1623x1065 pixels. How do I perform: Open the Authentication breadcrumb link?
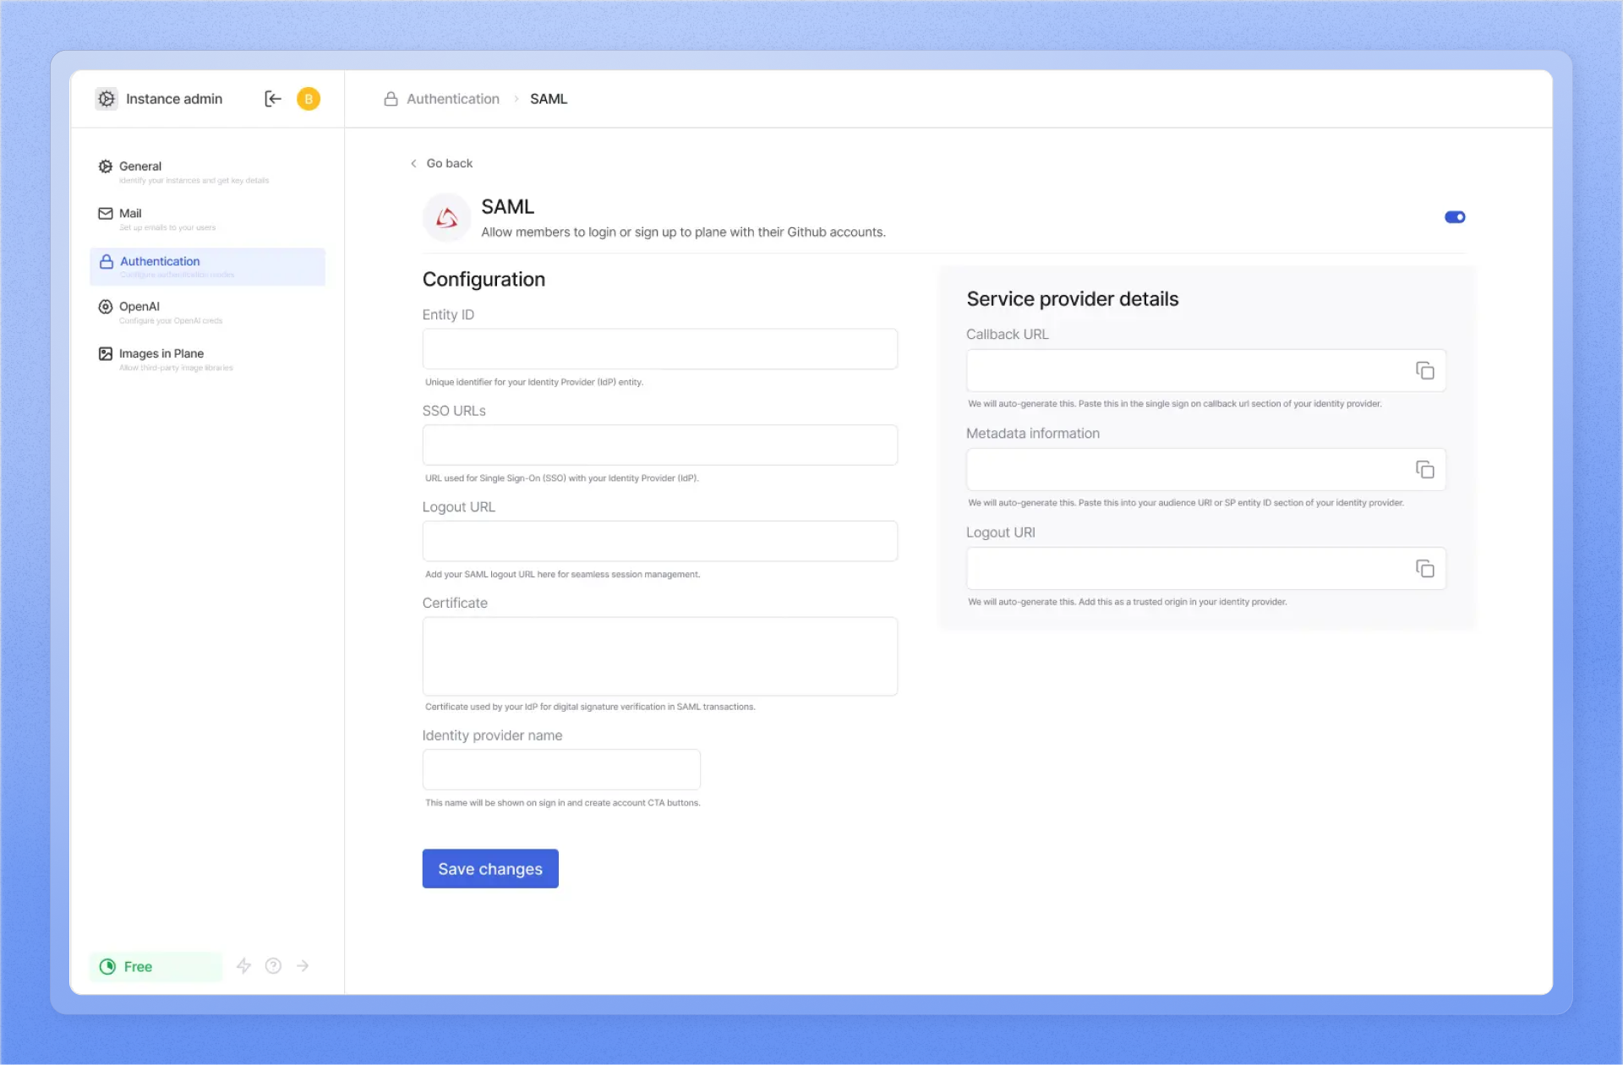[x=452, y=99]
